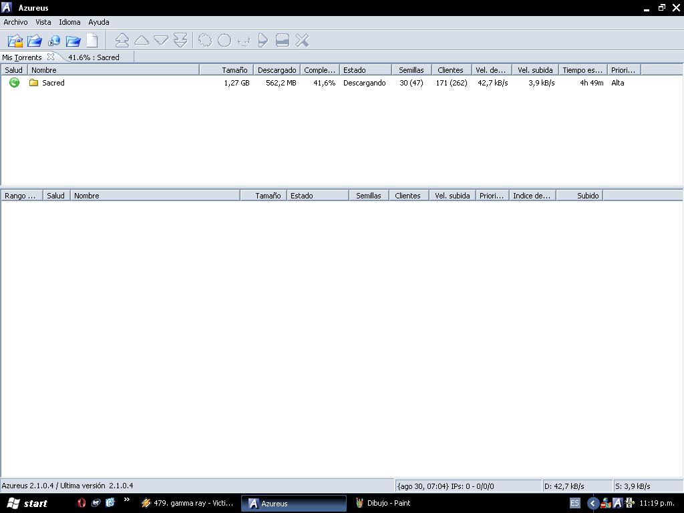The height and width of the screenshot is (513, 684).
Task: Open the Idioma menu
Action: click(69, 22)
